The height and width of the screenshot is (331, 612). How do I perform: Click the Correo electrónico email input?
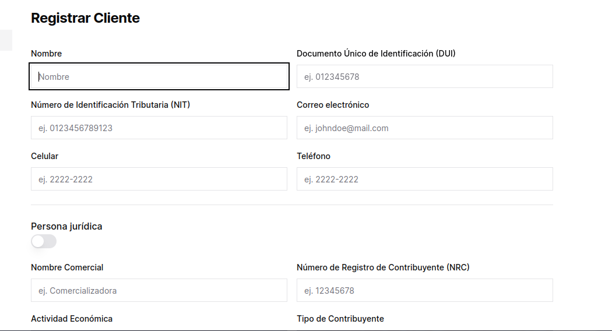coord(424,128)
